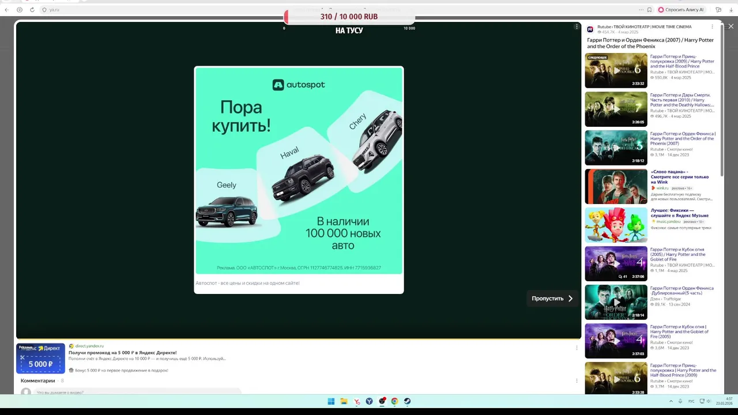This screenshot has width=738, height=415.
Task: Open the Фиксики cartoon thumbnail
Action: pos(616,225)
